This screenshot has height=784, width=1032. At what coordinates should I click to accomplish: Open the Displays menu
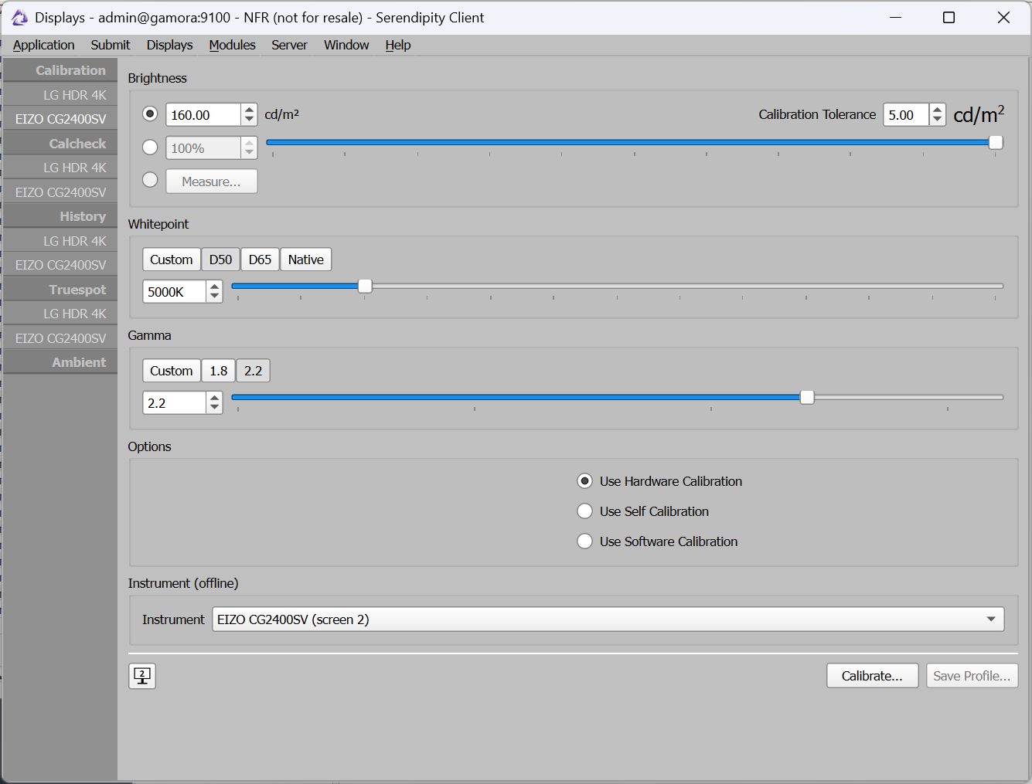tap(169, 45)
